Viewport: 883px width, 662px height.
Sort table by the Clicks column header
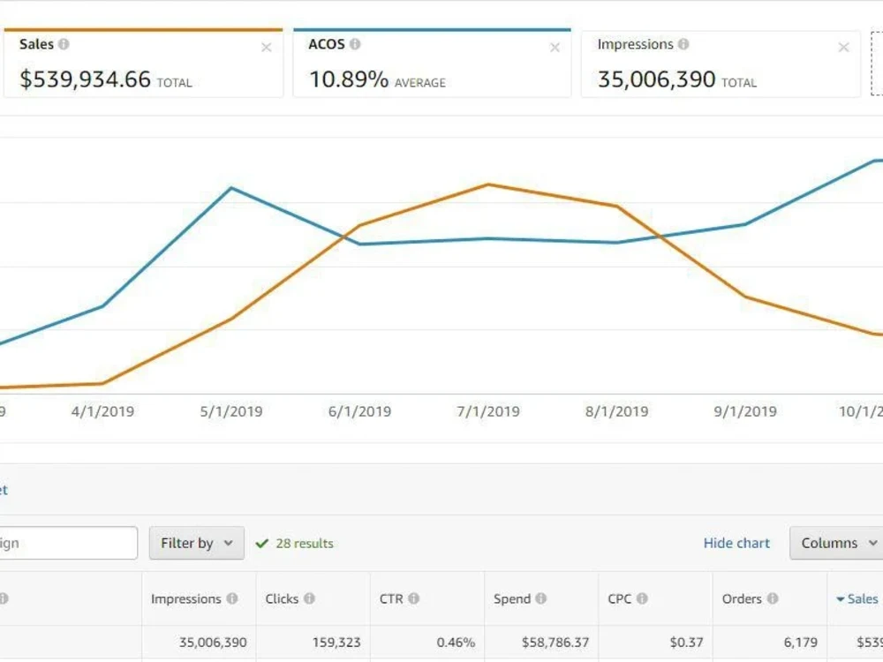click(282, 598)
